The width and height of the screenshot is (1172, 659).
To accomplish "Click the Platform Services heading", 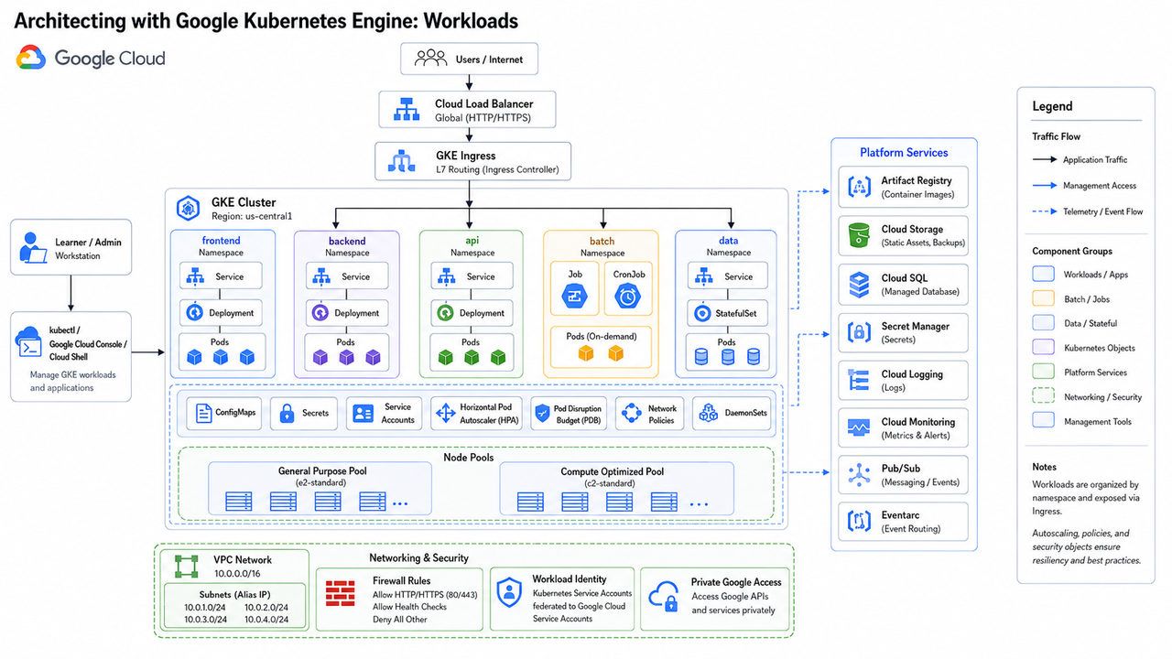I will [x=904, y=153].
